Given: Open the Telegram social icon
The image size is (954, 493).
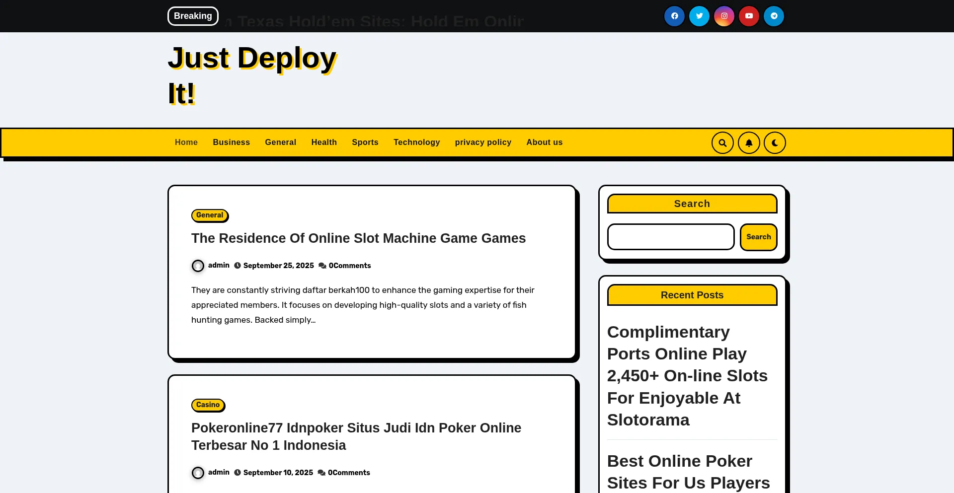Looking at the screenshot, I should click(x=774, y=16).
